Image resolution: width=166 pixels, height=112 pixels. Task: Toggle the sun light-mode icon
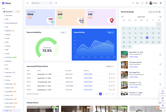[x=133, y=3]
